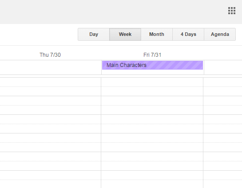This screenshot has height=188, width=242.
Task: Click all-day space below Main Characters event
Action: coord(153,72)
